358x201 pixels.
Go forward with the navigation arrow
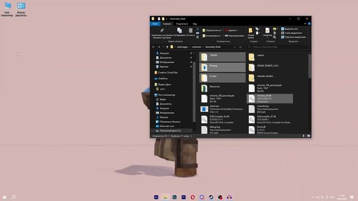point(159,47)
